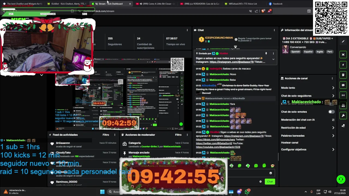Screen dimensions: 349x196
Task: Click the green headset support button
Action: (341, 179)
